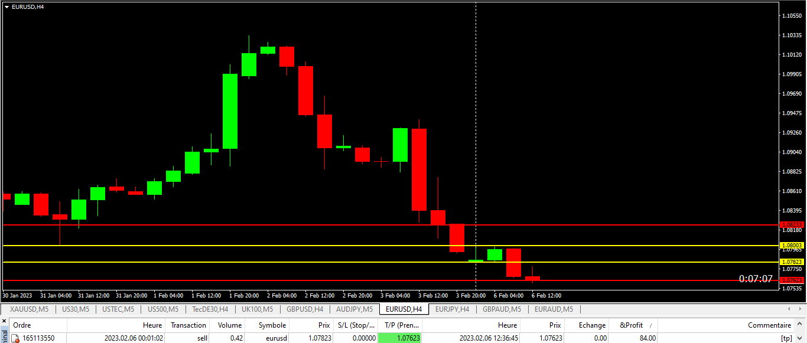This screenshot has height=343, width=807.
Task: Click the 'eurusd' symbol cell
Action: coord(275,338)
